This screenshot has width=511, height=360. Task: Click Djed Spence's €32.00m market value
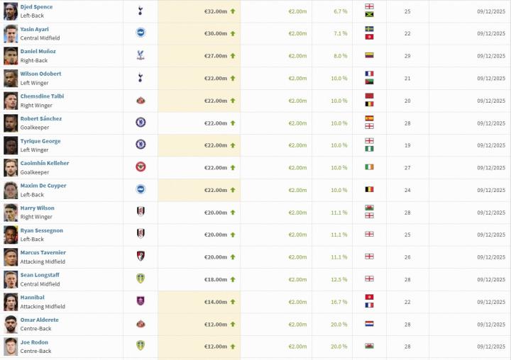click(x=216, y=11)
